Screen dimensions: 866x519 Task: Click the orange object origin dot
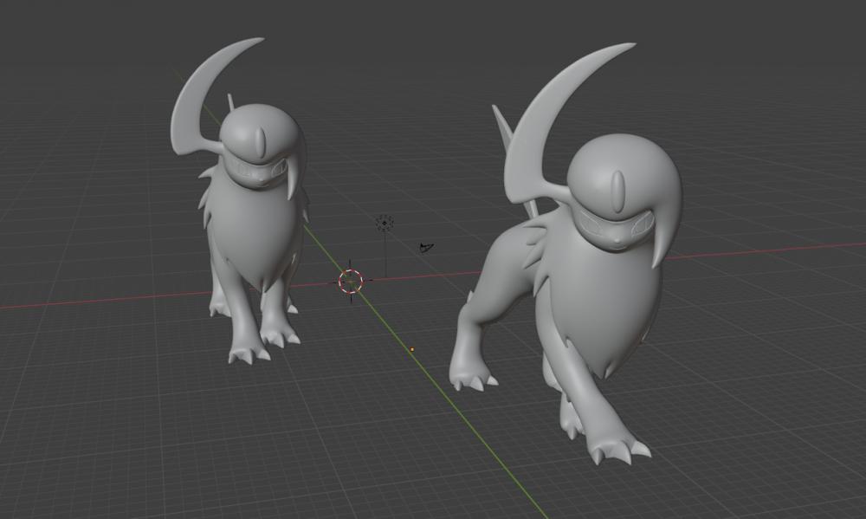[411, 349]
